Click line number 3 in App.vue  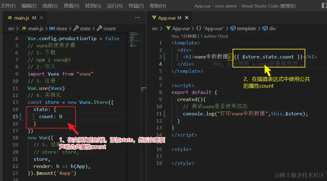click(x=160, y=57)
